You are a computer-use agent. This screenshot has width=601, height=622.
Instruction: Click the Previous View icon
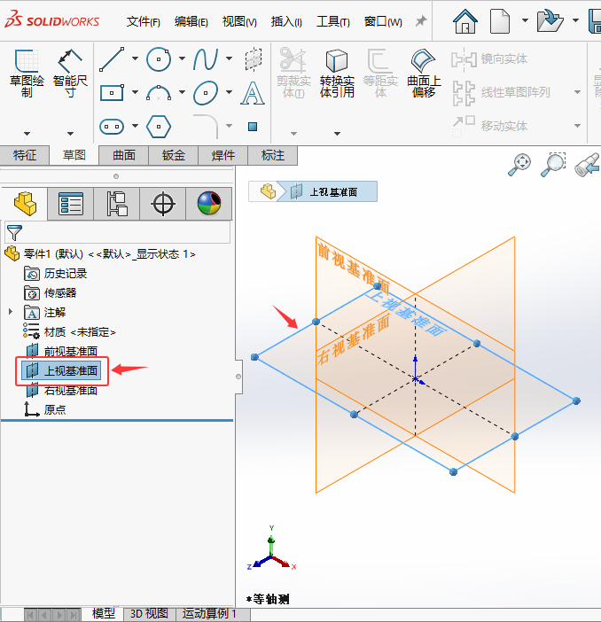click(588, 165)
